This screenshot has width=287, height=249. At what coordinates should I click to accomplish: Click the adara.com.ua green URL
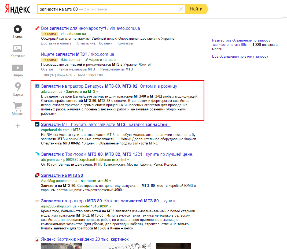pyautogui.click(x=51, y=91)
